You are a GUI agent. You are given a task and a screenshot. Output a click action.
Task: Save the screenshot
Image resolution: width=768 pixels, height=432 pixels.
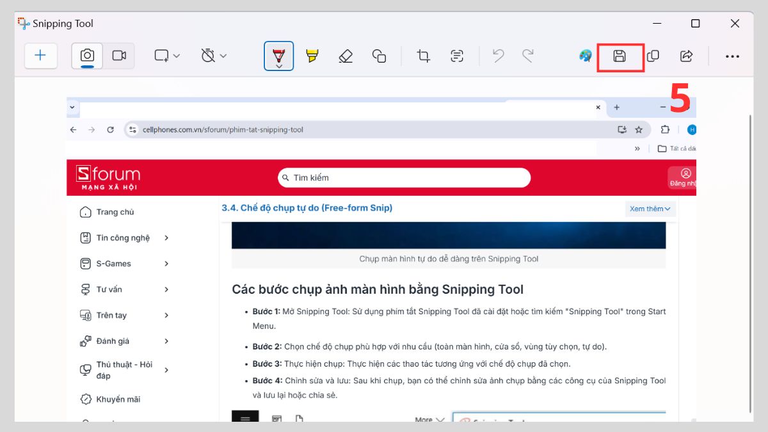click(620, 56)
